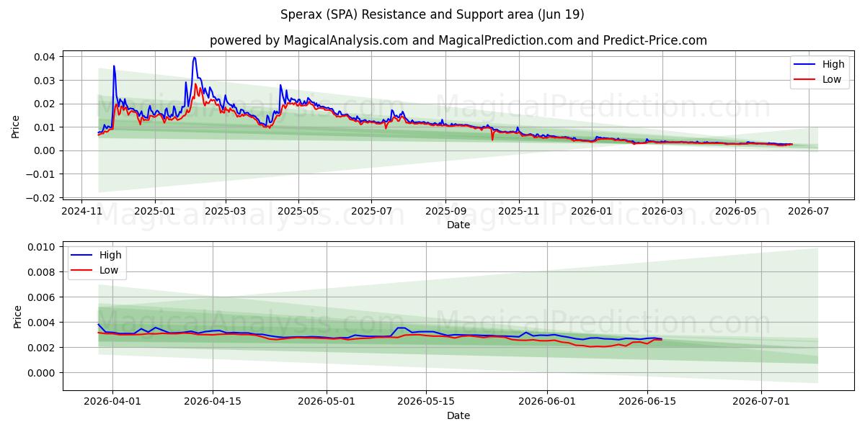Screen dimensions: 865x432
Task: Click the '2026-05-15' x-axis label on the bottom chart
Action: [425, 402]
